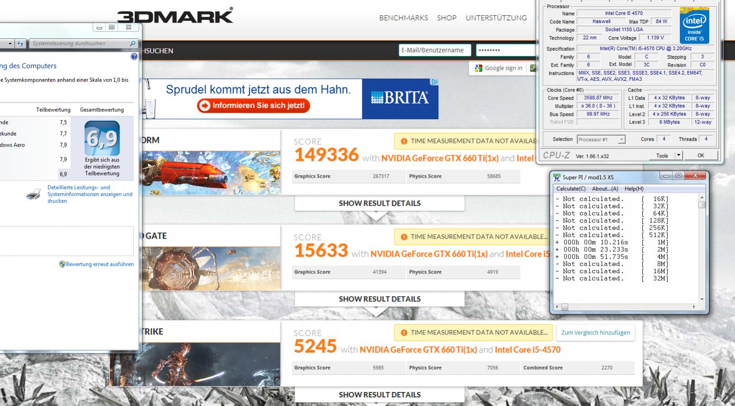Click the Name field 'Intel Core i5 4570' in CPU-Z
Image resolution: width=735 pixels, height=406 pixels.
tap(624, 14)
